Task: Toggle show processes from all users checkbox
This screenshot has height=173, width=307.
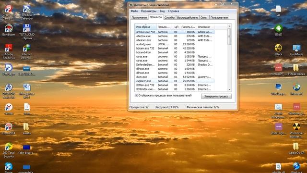Action: 136,96
